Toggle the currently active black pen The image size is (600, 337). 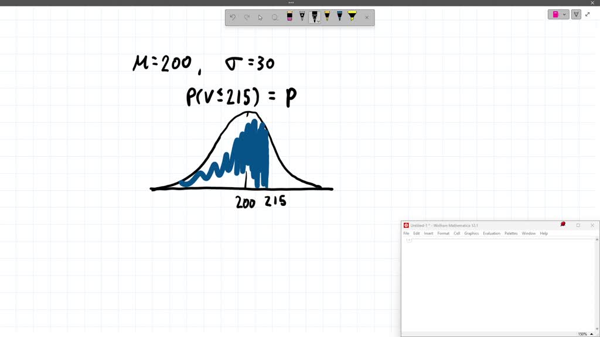(x=315, y=16)
